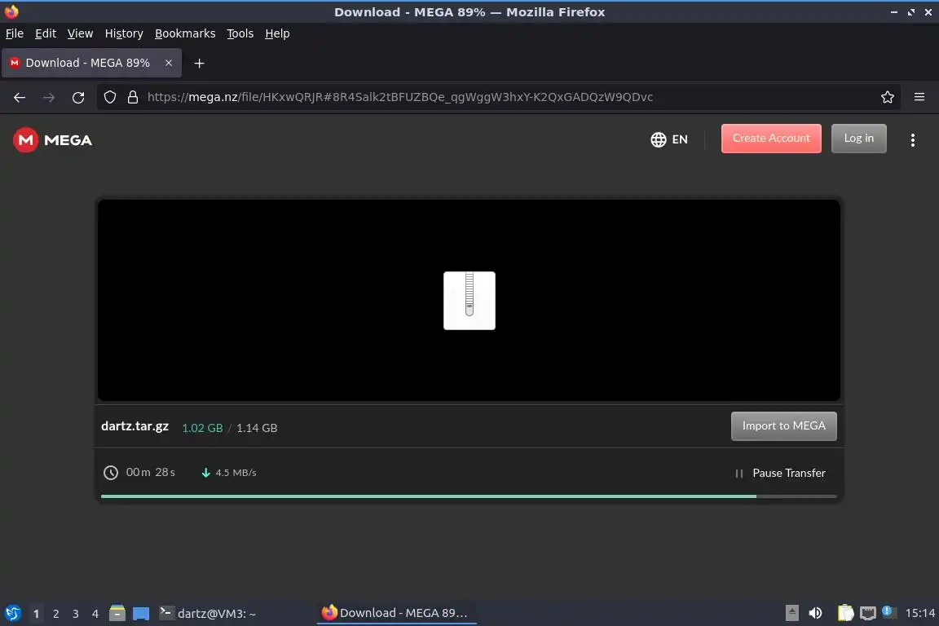Image resolution: width=939 pixels, height=626 pixels.
Task: Switch to workspace 4
Action: click(x=95, y=614)
